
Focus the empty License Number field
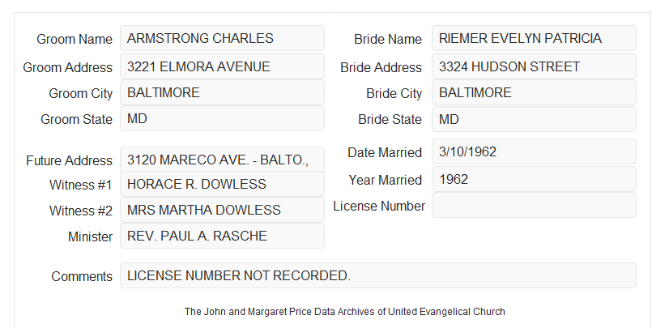534,205
